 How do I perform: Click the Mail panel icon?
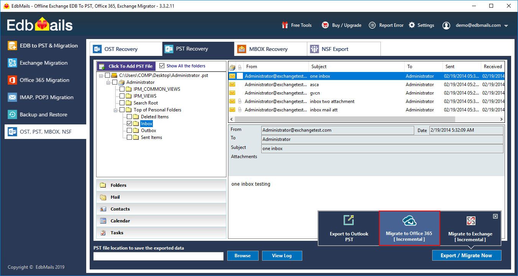coord(103,197)
